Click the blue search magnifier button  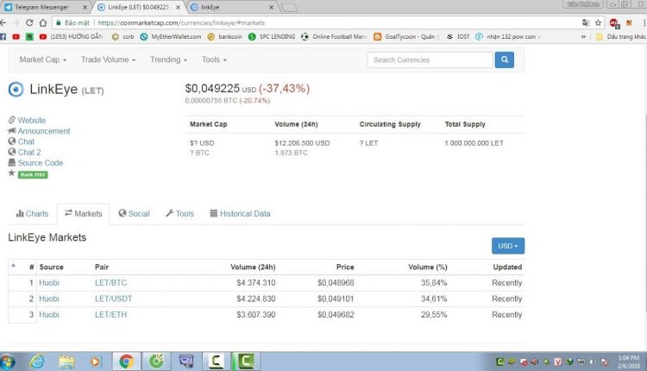pos(505,60)
